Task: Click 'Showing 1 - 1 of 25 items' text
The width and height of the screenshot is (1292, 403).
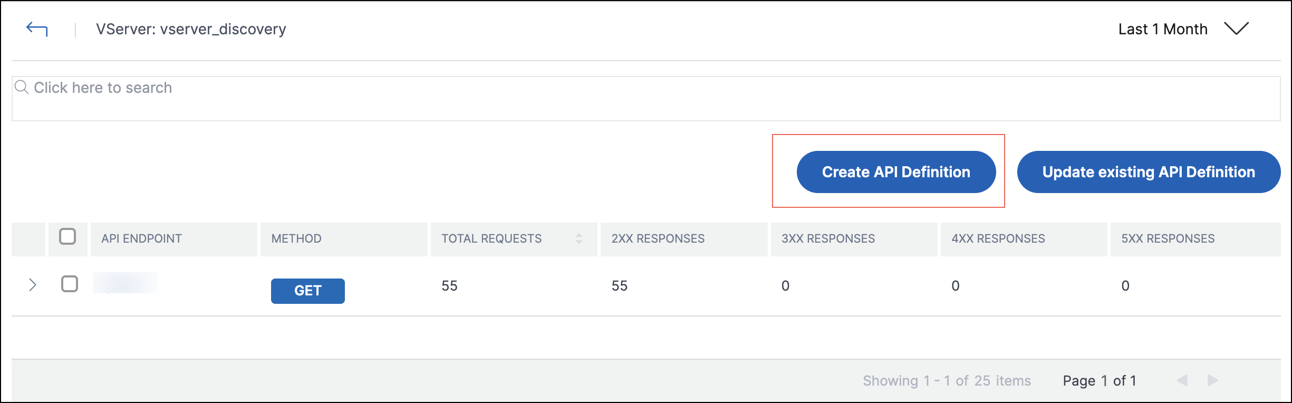Action: [x=947, y=381]
